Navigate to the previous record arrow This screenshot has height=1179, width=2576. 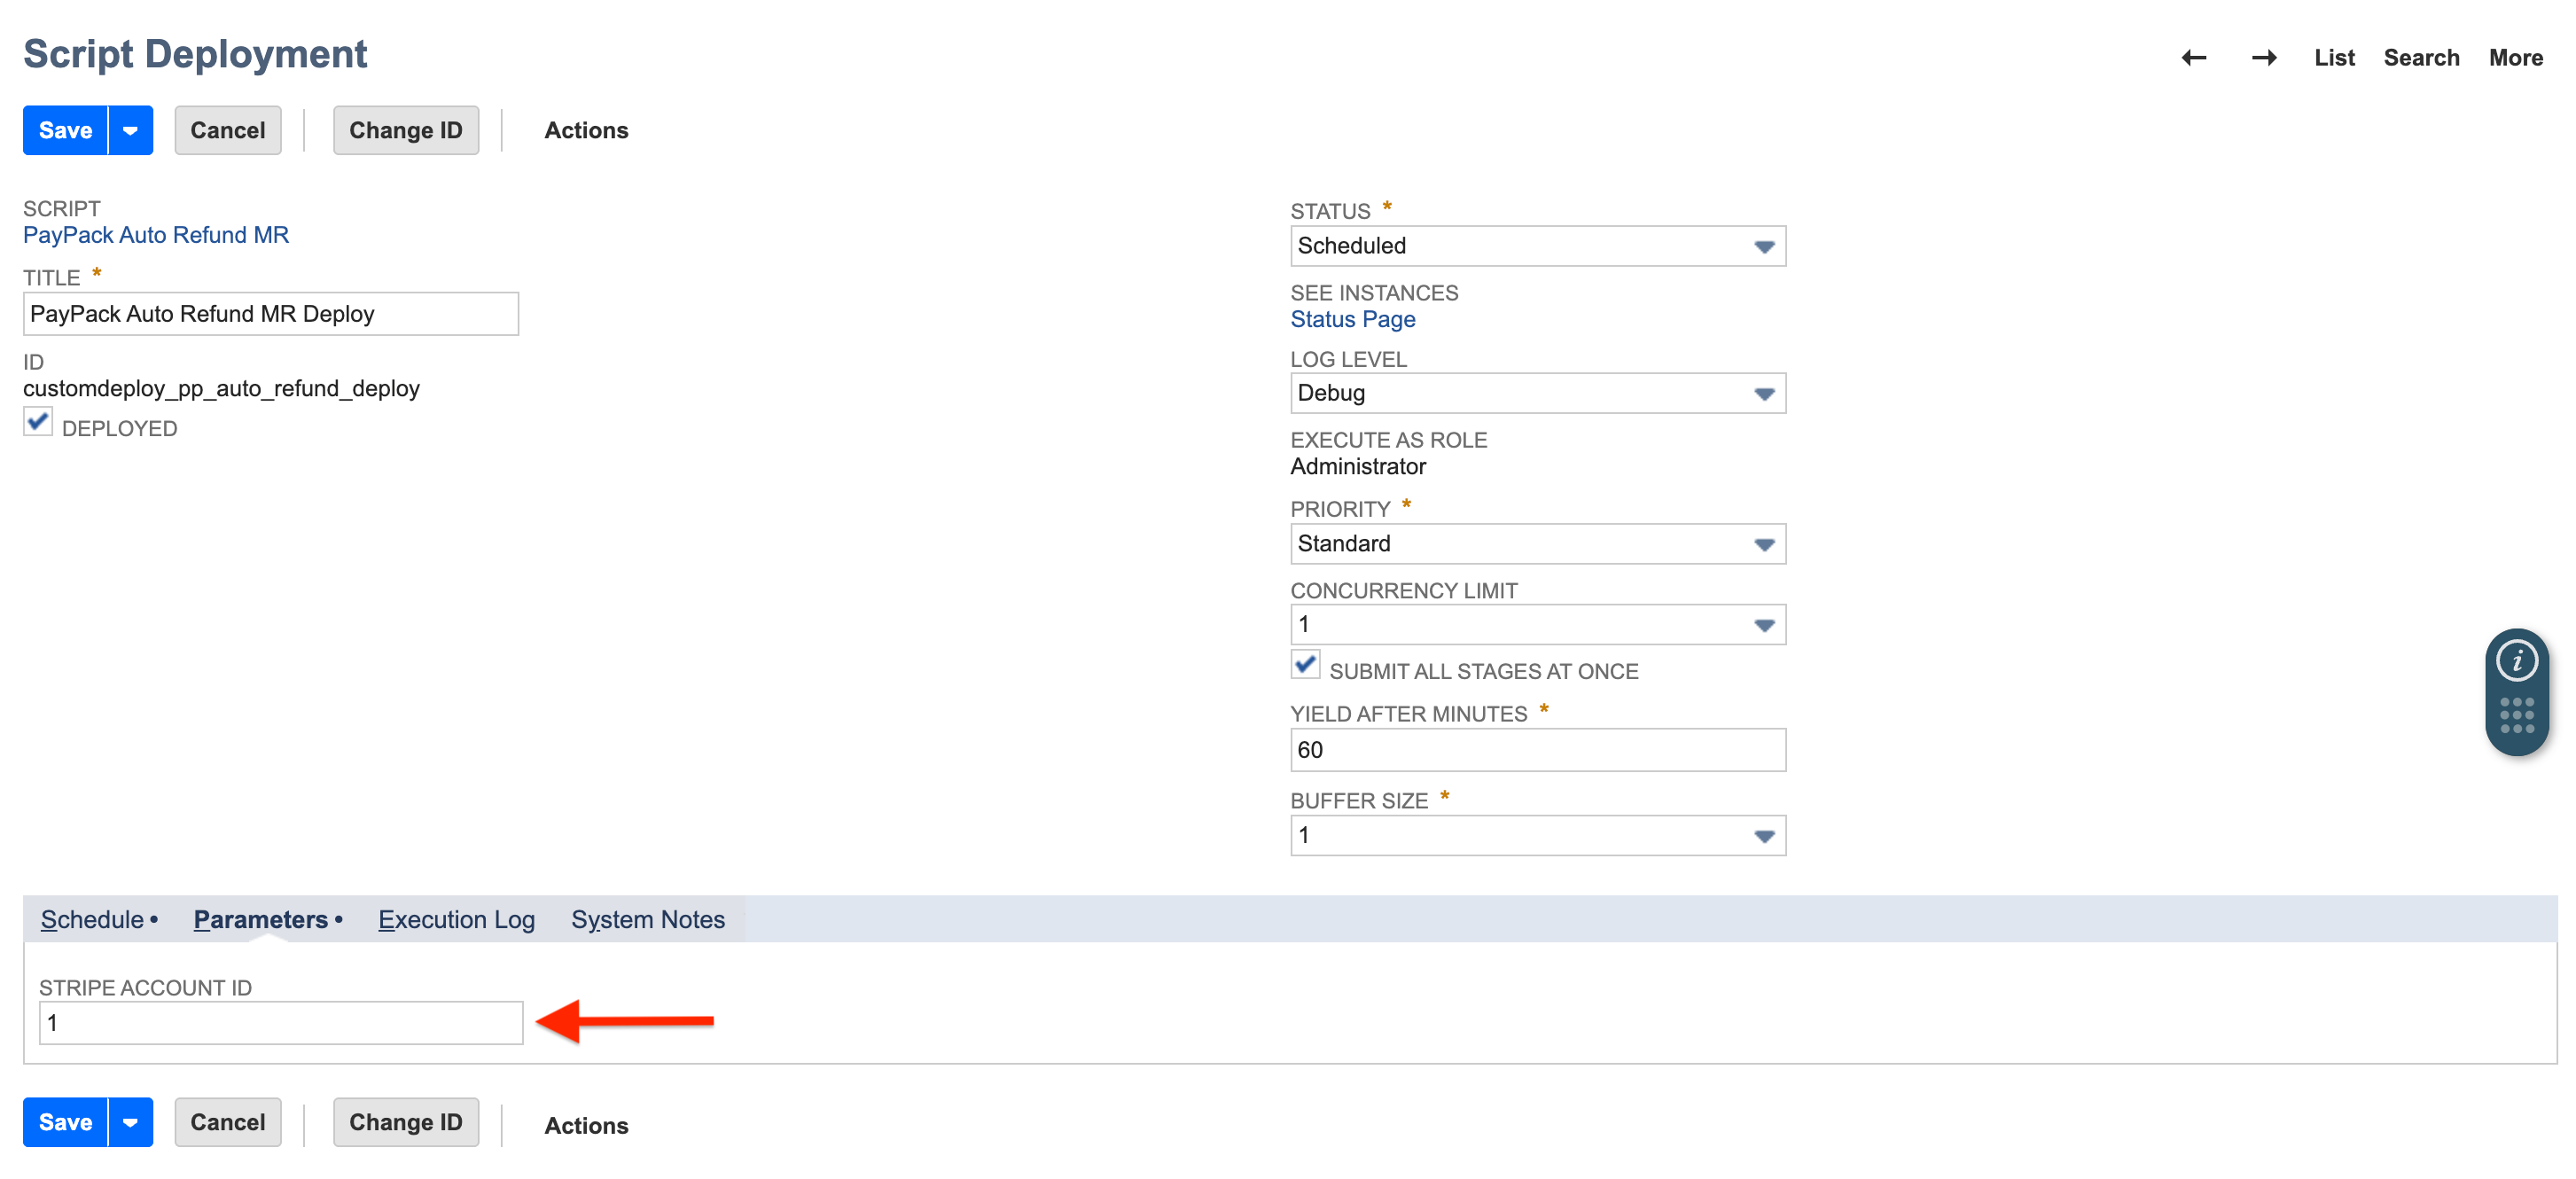pyautogui.click(x=2193, y=57)
